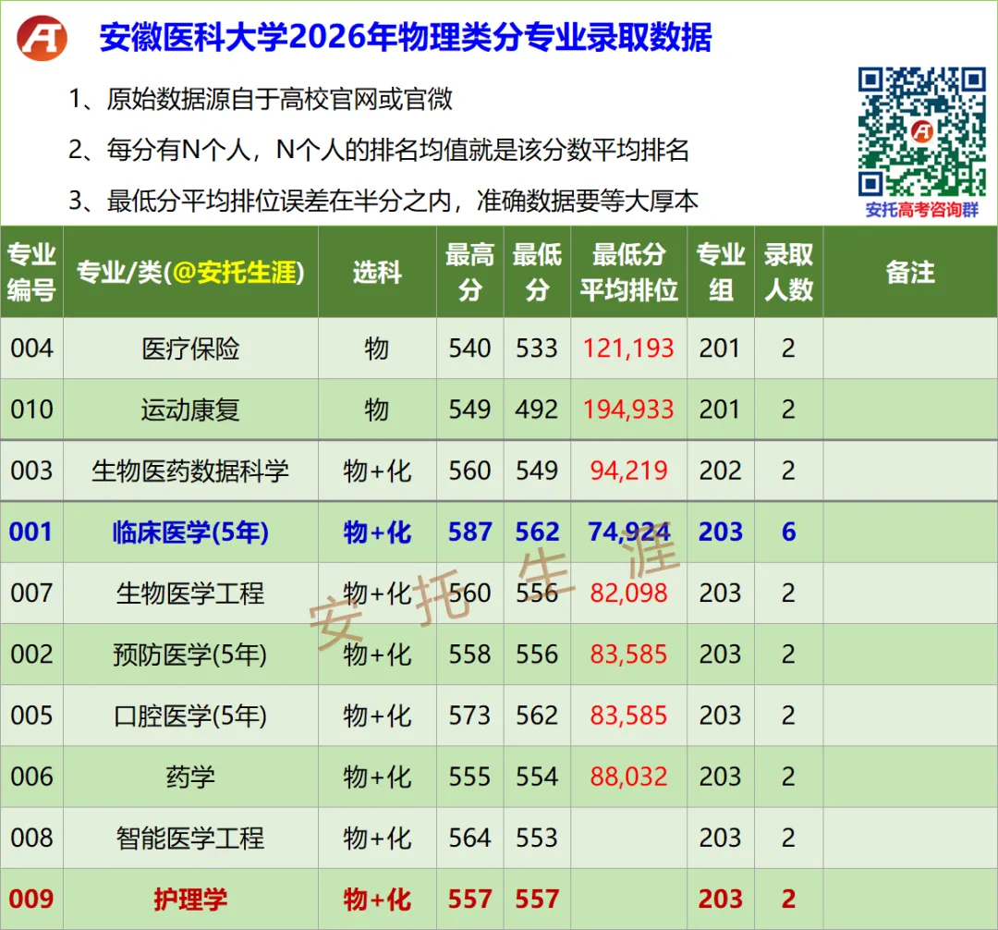
Task: Select major code 008
Action: click(31, 837)
